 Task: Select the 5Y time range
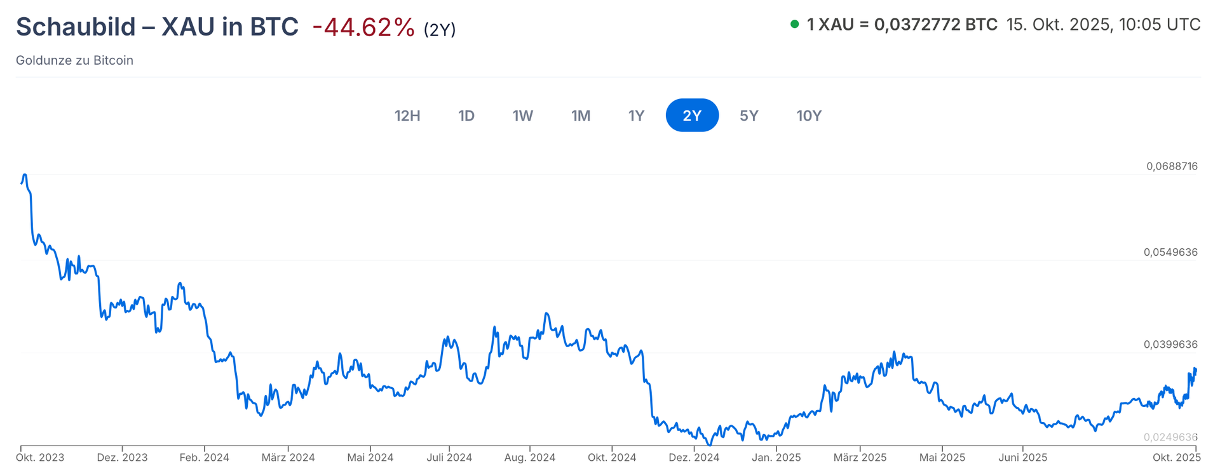749,116
